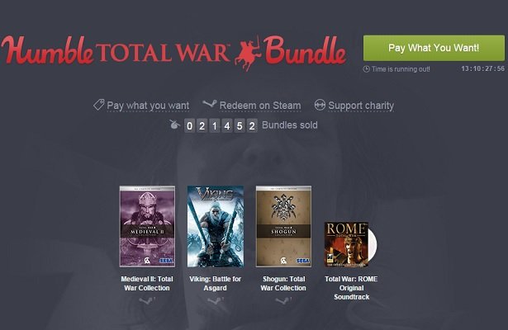Click the clock icon by Time is running out
508x330 pixels.
366,69
